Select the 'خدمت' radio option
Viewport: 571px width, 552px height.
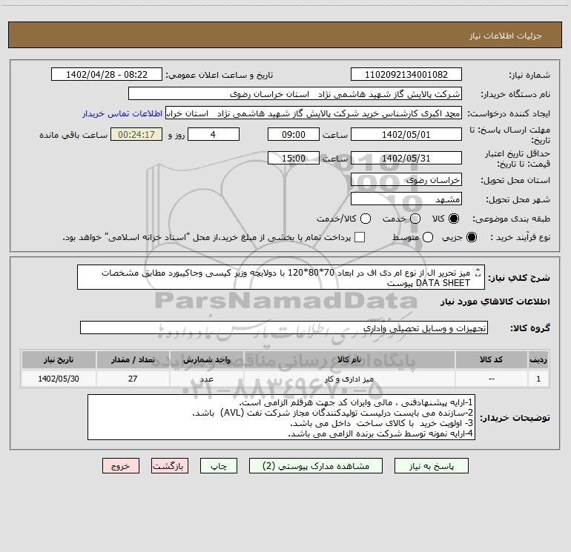(x=415, y=219)
